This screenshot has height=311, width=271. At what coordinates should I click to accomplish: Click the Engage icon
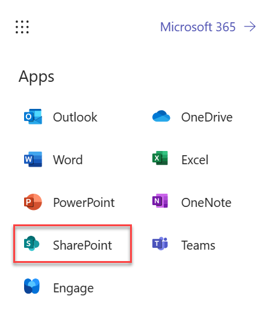pyautogui.click(x=32, y=286)
